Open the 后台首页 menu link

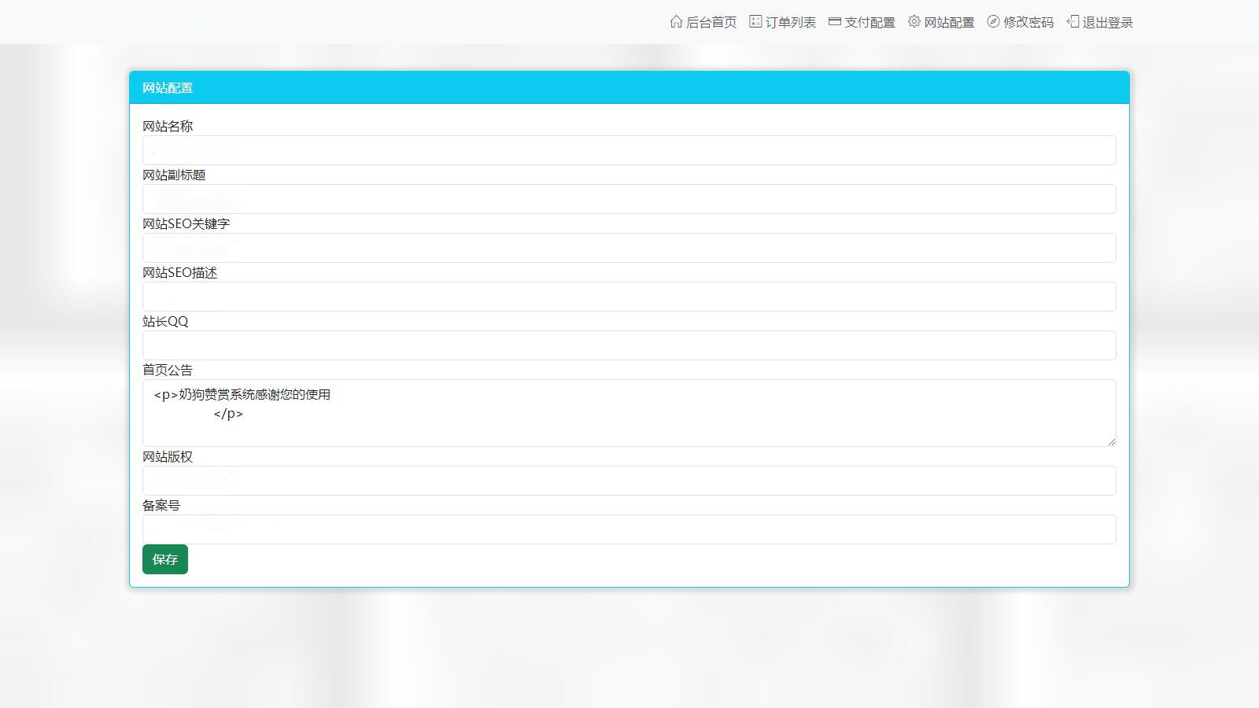[711, 23]
